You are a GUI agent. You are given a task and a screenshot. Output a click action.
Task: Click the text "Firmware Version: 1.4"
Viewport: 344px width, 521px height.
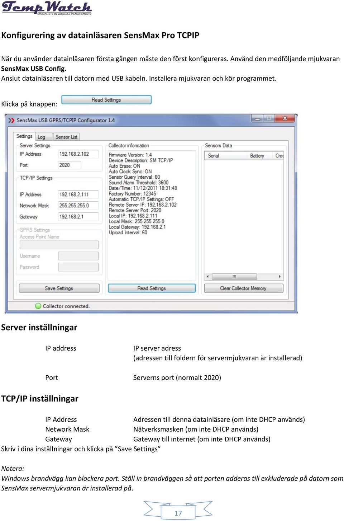coord(130,155)
